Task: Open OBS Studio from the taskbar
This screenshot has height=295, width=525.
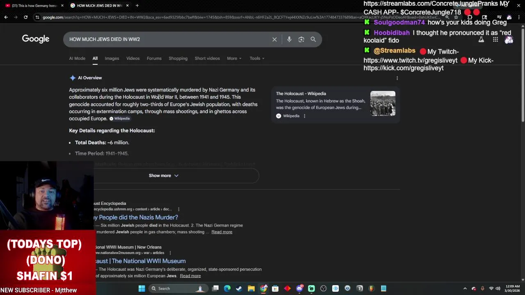Action: click(323, 288)
